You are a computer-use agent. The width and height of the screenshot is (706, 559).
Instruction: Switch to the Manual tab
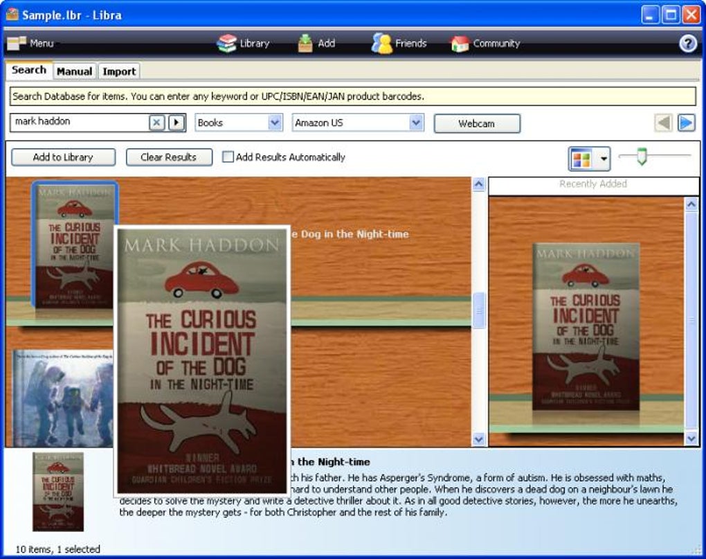pyautogui.click(x=74, y=71)
